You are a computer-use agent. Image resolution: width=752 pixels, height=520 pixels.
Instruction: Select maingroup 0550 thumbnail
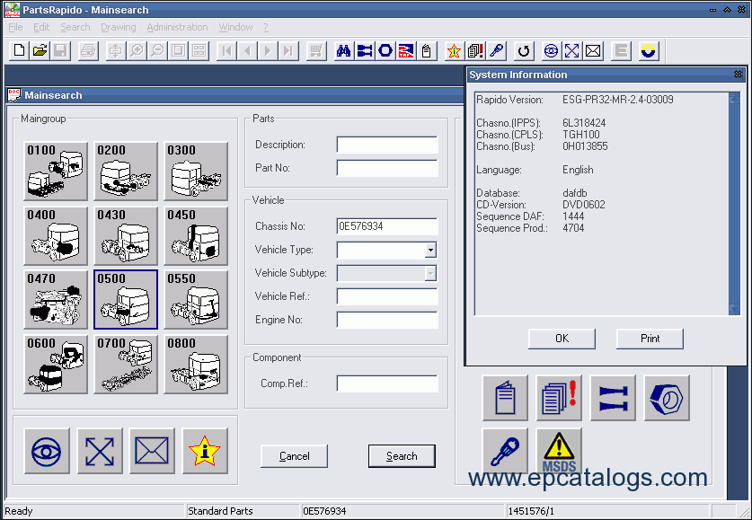click(x=196, y=300)
